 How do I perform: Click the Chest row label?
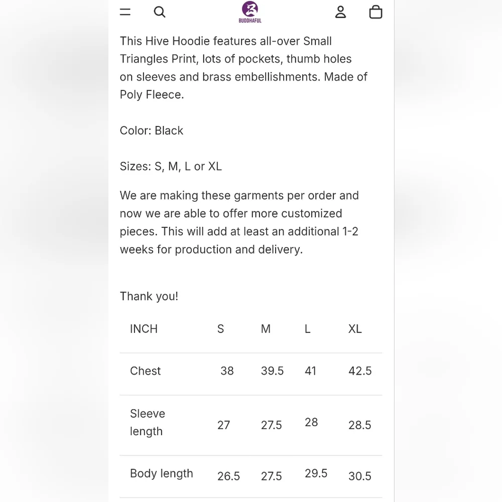pyautogui.click(x=146, y=371)
